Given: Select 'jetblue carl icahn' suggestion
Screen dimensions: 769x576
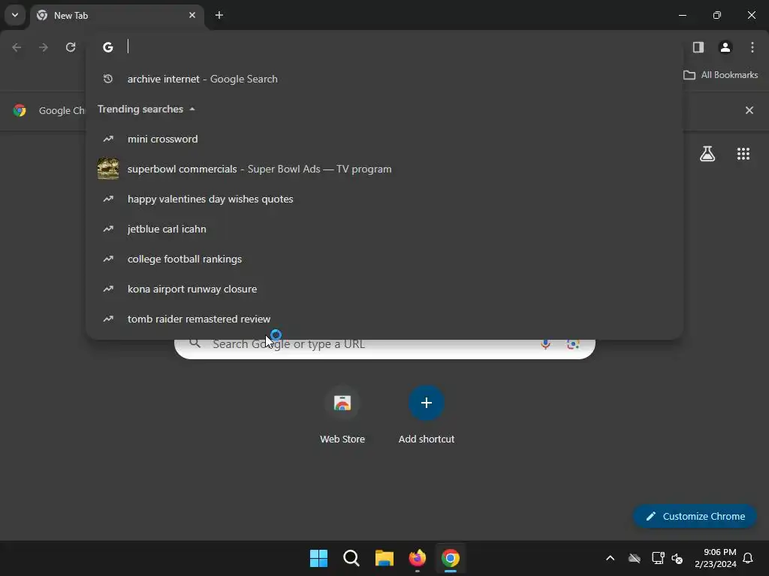Looking at the screenshot, I should click(x=384, y=229).
